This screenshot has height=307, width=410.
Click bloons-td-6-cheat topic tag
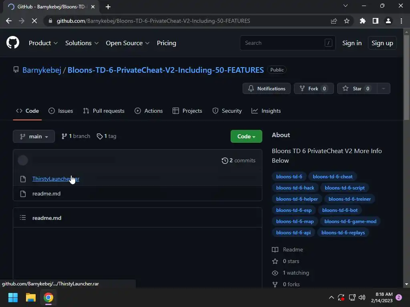pyautogui.click(x=333, y=177)
